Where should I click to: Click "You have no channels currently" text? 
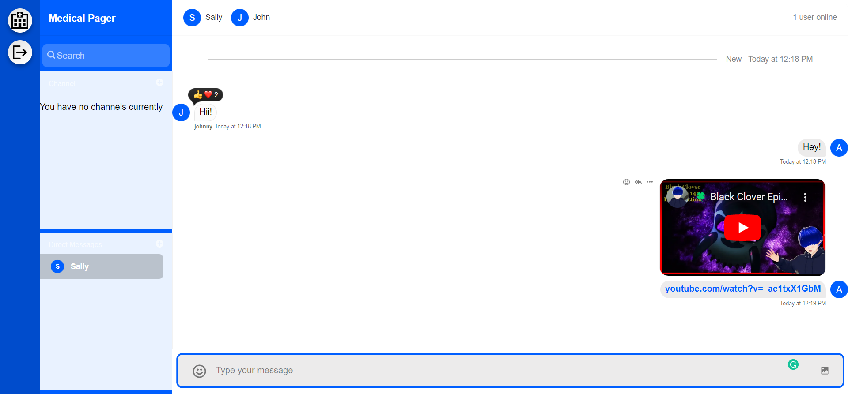coord(101,107)
